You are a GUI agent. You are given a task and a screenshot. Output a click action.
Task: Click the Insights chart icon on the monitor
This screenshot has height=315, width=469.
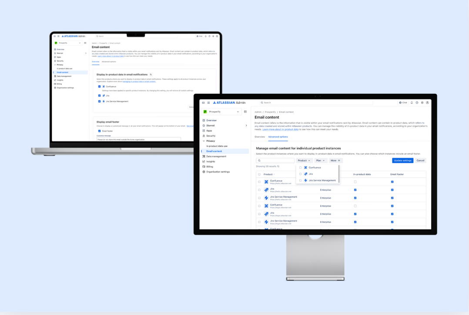pos(204,161)
